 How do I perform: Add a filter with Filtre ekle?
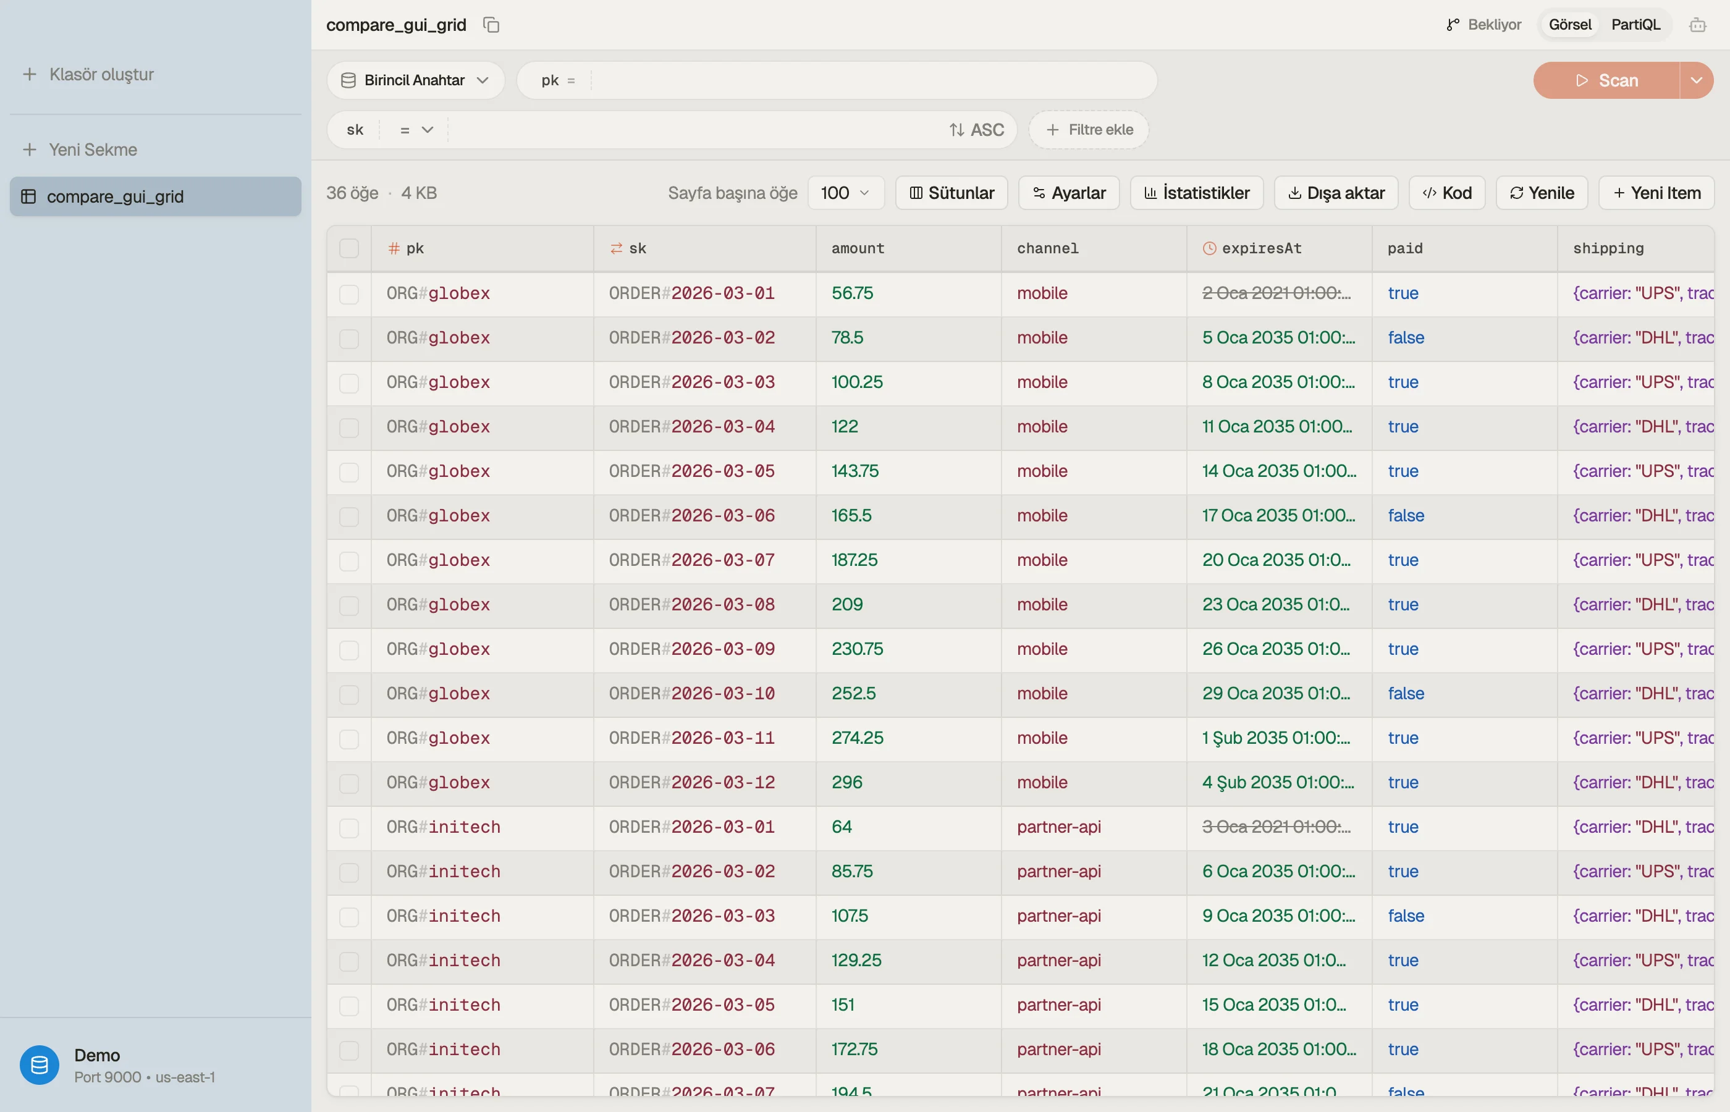(x=1088, y=130)
